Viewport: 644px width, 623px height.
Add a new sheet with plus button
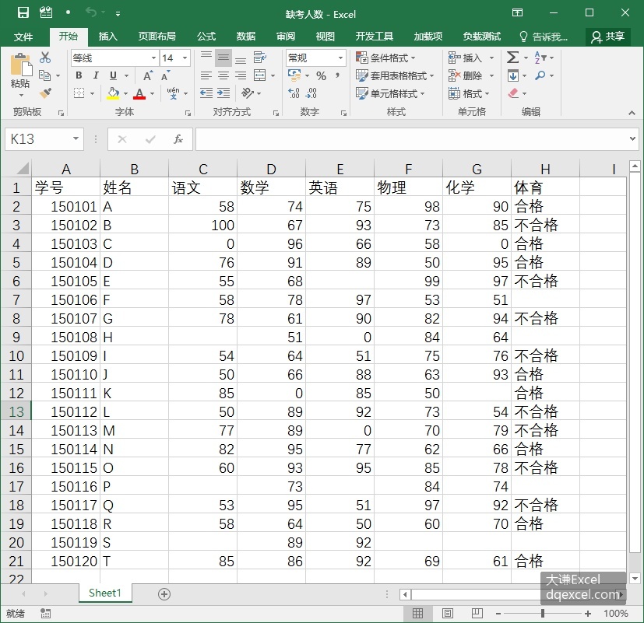(x=164, y=594)
